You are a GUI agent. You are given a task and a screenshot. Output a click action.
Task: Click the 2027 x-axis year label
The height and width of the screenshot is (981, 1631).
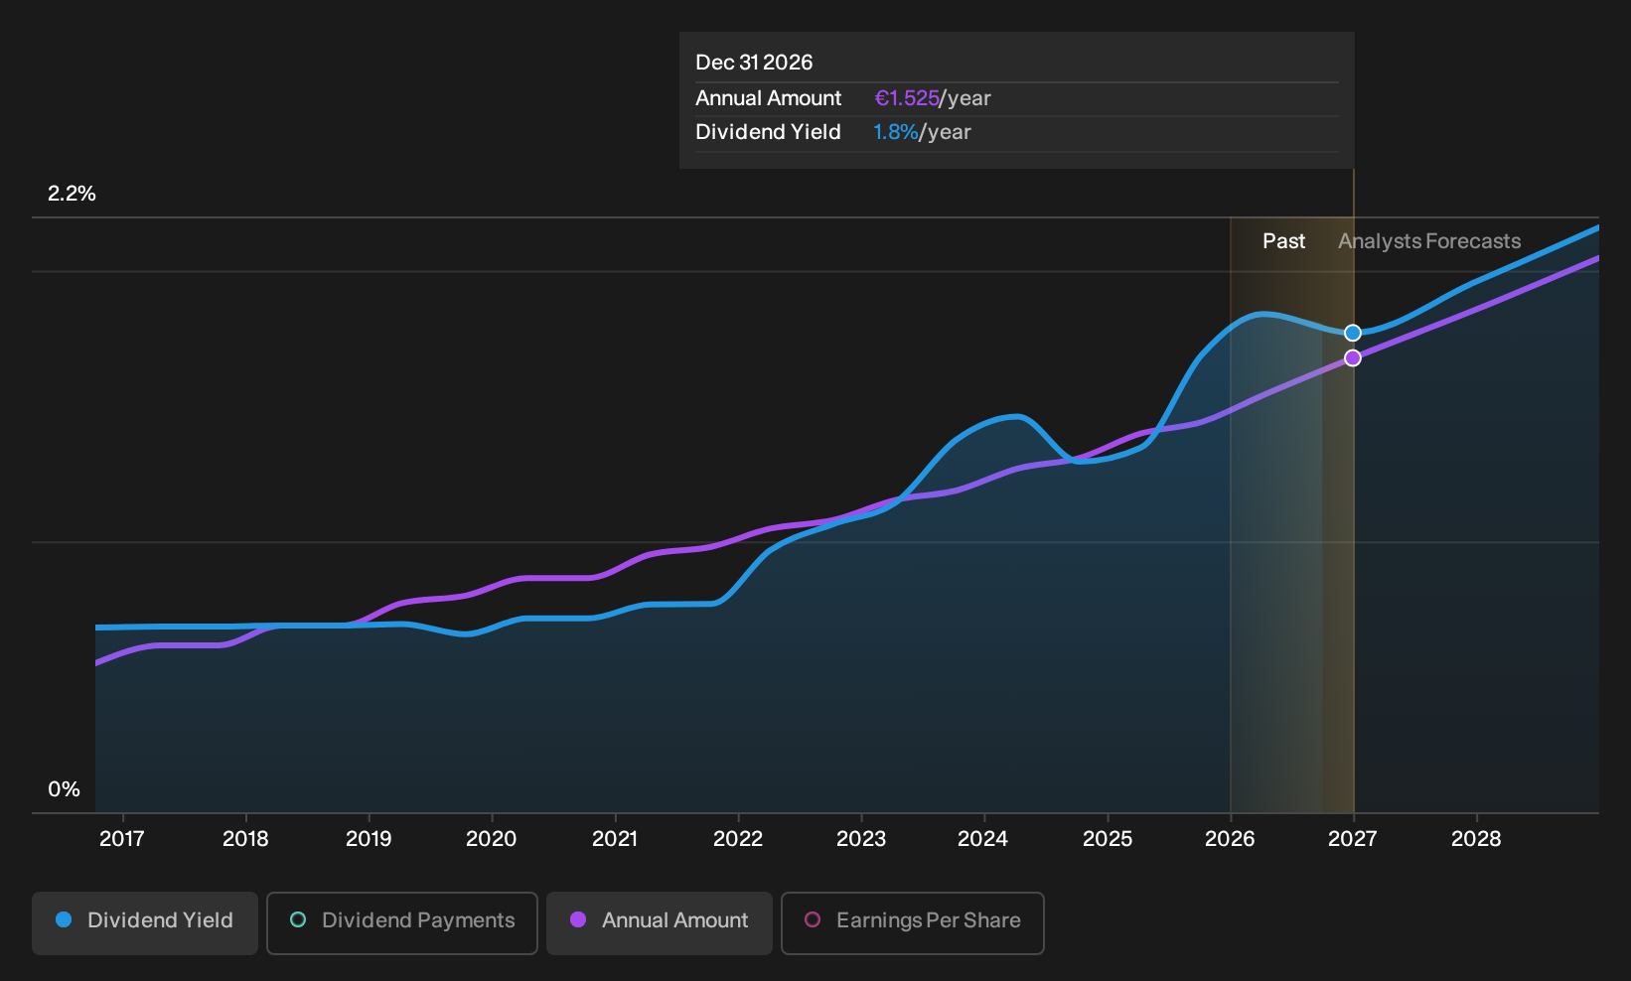tap(1353, 839)
